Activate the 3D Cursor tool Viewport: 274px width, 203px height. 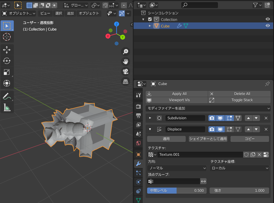pyautogui.click(x=7, y=37)
